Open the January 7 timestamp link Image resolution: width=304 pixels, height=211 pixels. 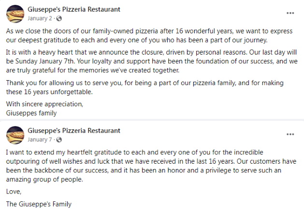40,140
